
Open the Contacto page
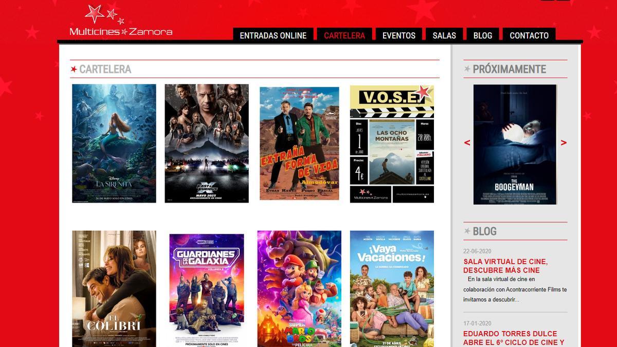coord(529,35)
